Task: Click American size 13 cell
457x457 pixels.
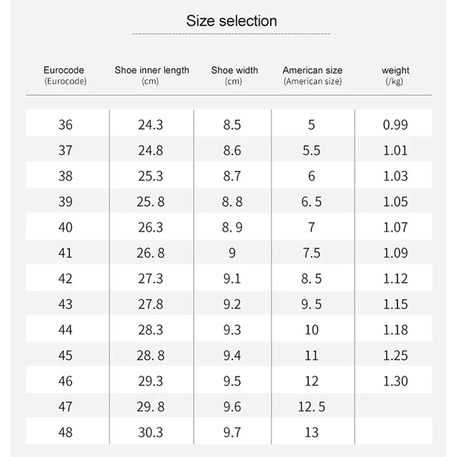Action: tap(311, 432)
